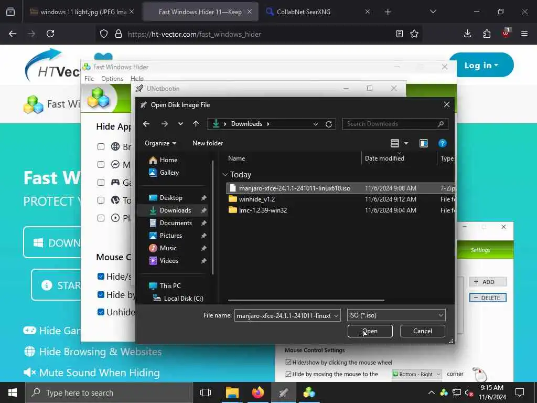Change the file view layout icon
Viewport: 537px width, 403px height.
click(x=394, y=143)
